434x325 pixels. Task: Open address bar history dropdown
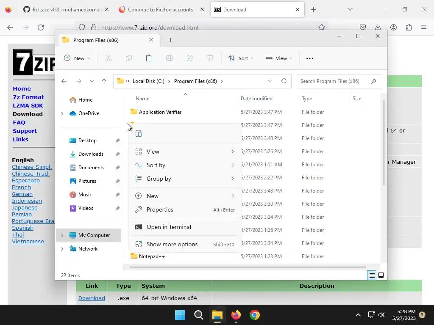click(x=270, y=81)
